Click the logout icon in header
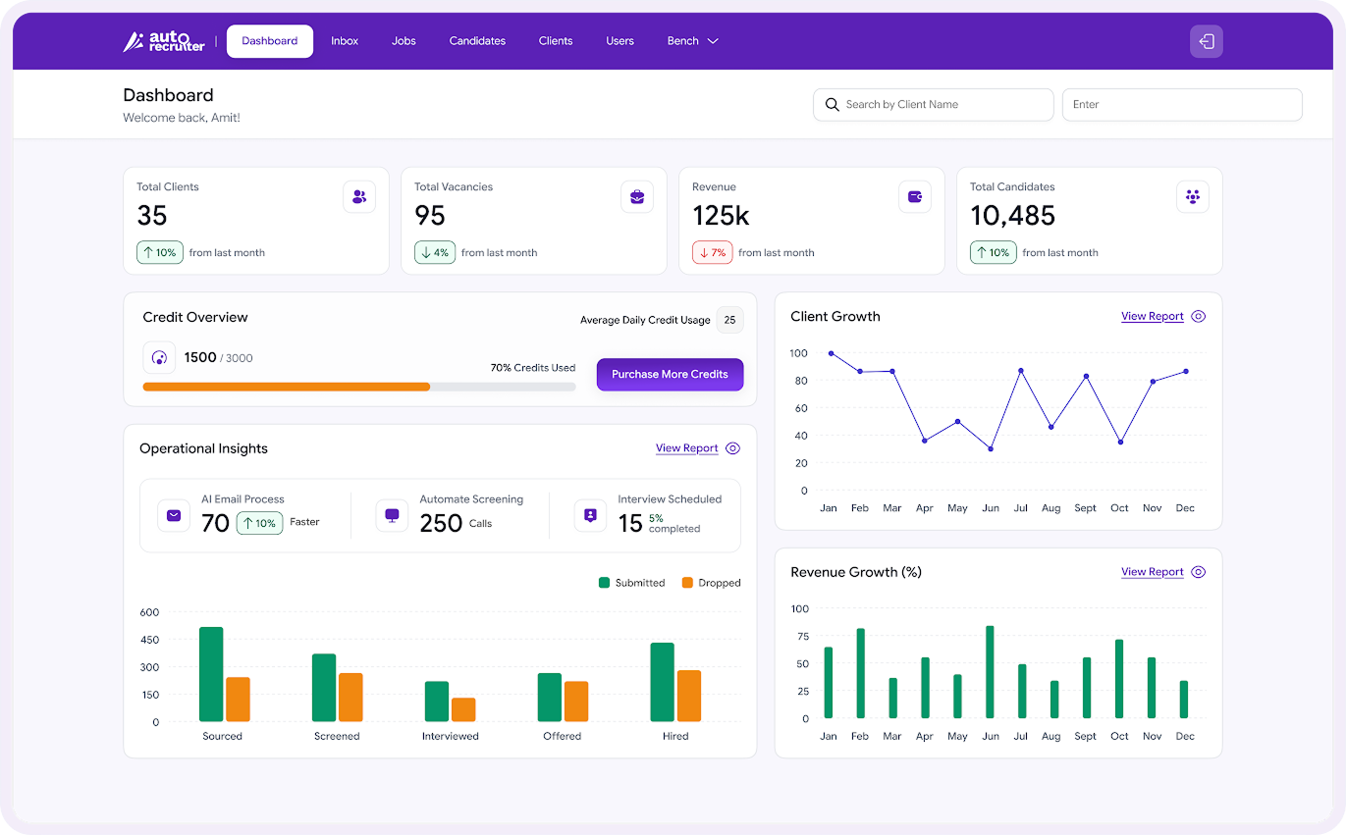Screen dimensions: 1346x835 [1207, 41]
